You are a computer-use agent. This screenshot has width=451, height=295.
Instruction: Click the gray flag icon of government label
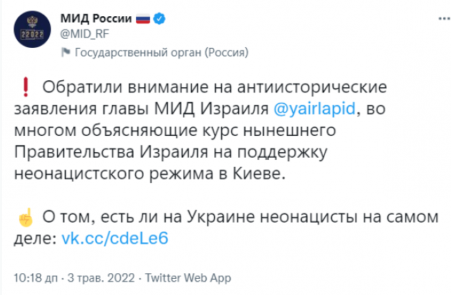(67, 52)
